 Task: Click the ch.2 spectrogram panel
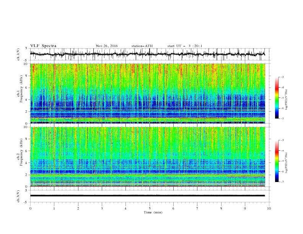147,157
